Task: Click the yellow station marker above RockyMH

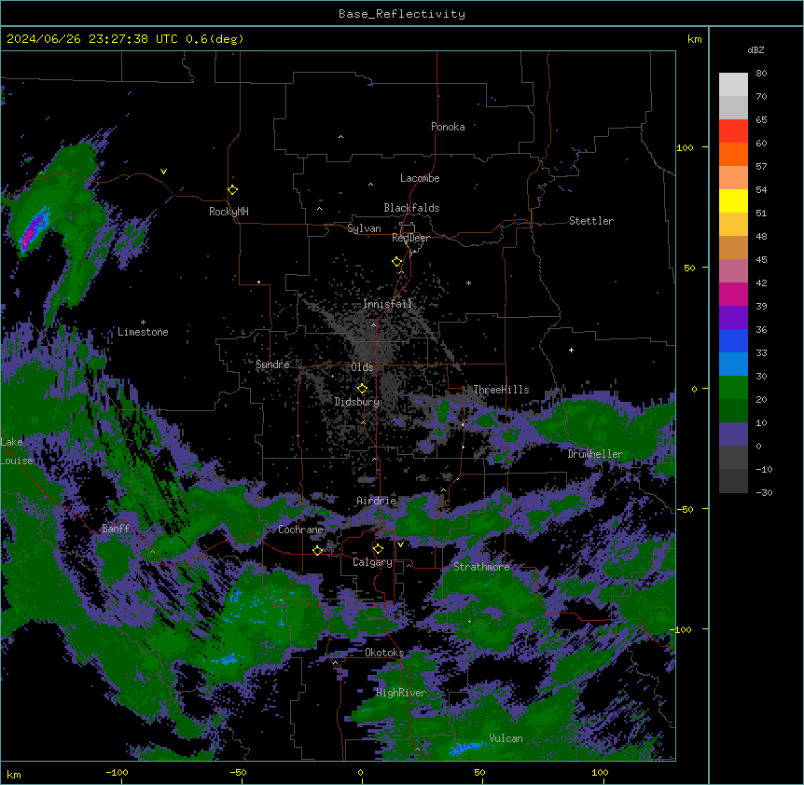Action: [x=233, y=189]
